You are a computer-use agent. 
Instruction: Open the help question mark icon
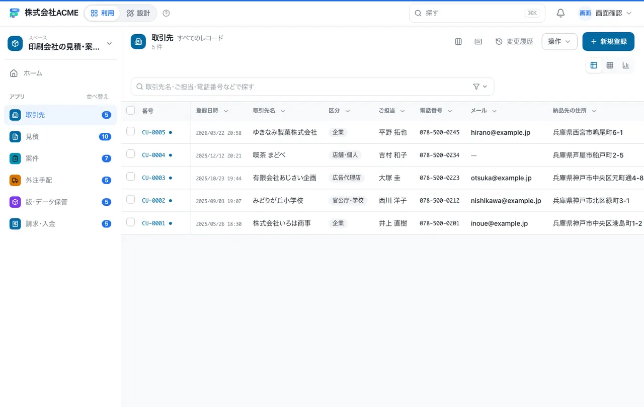coord(167,13)
